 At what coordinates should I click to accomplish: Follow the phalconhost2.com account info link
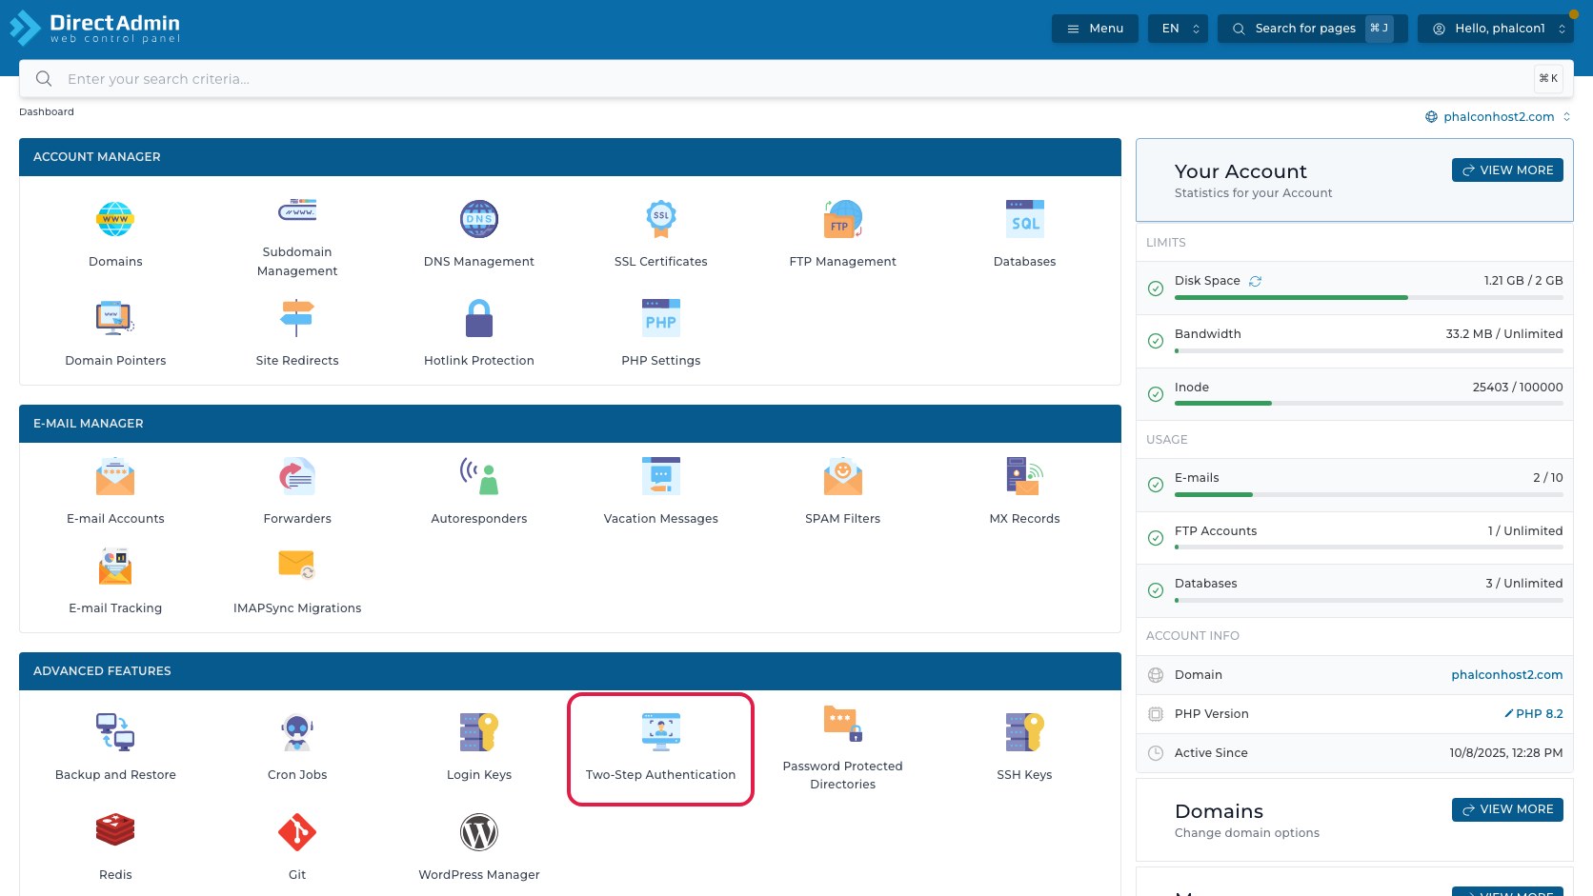click(x=1507, y=675)
